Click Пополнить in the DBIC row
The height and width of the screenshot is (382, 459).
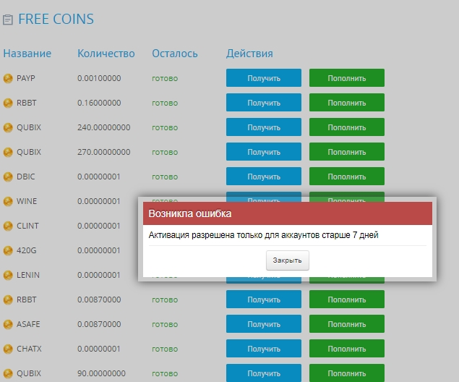[346, 177]
